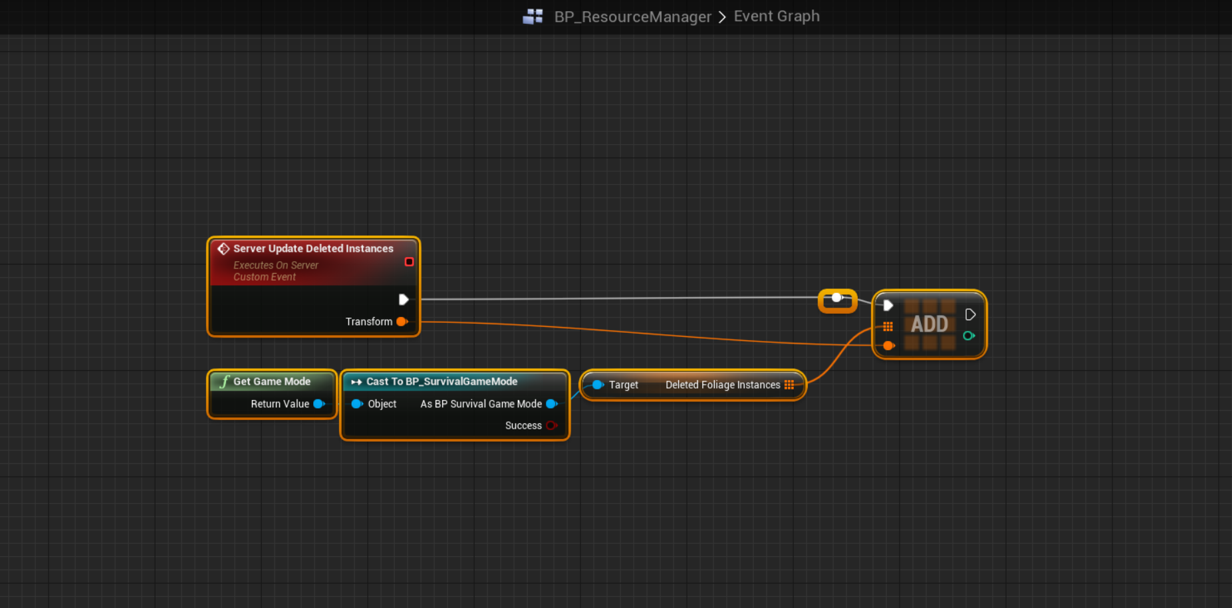Select the BP_ResourceManager breadcrumb

point(632,17)
